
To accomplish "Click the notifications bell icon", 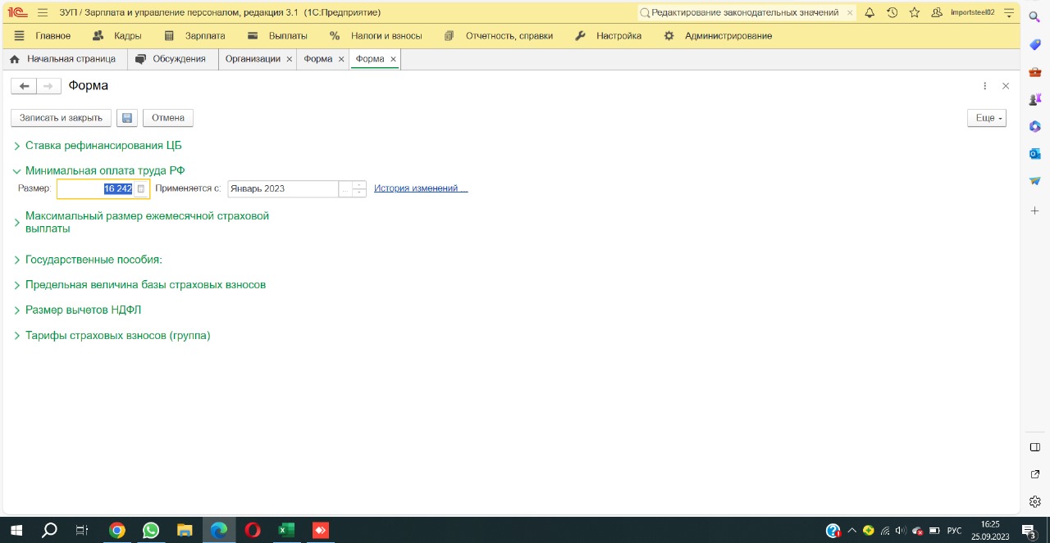I will 870,13.
